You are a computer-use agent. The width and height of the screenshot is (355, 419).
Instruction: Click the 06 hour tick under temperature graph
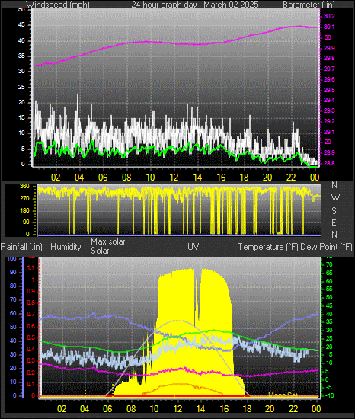click(x=107, y=409)
